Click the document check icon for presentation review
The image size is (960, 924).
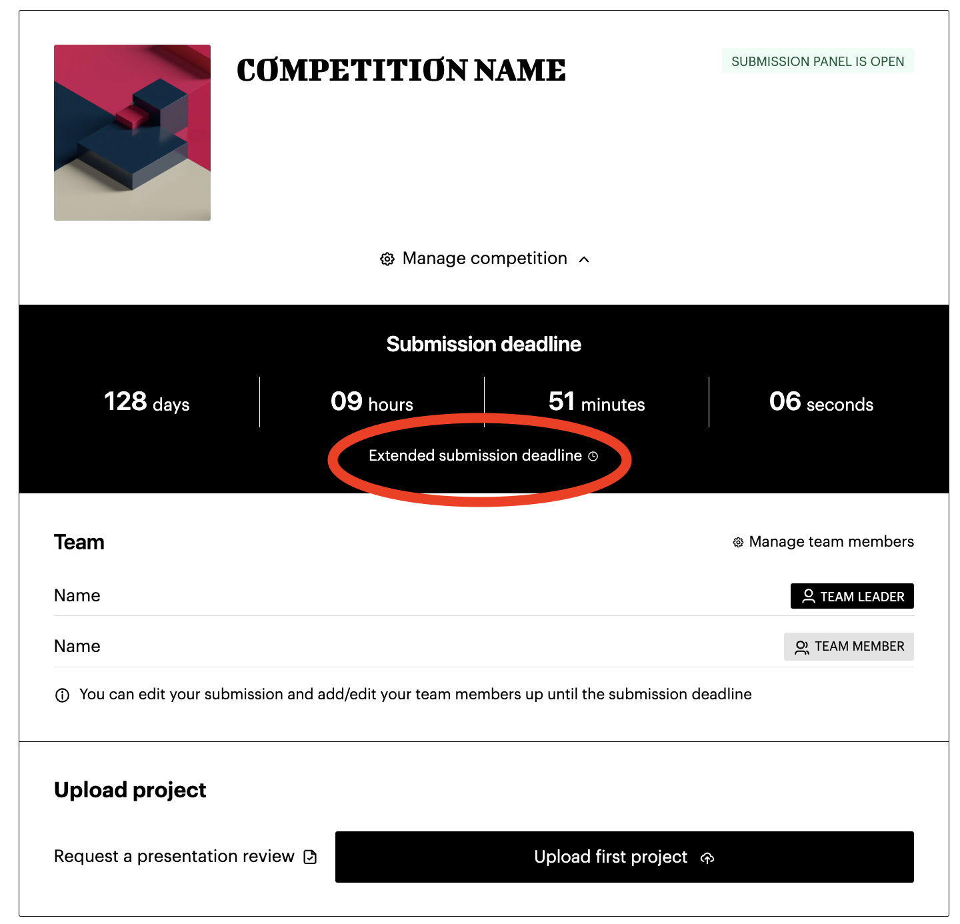(x=310, y=857)
